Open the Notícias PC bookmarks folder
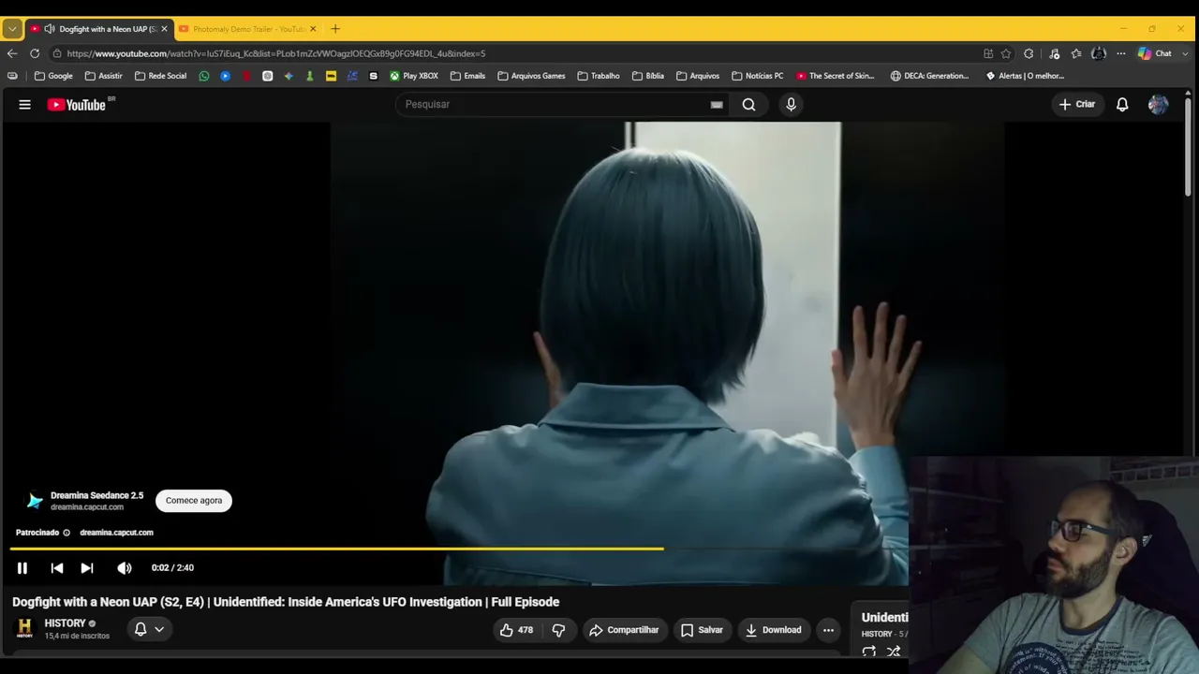Screen dimensions: 1199x674 click(757, 76)
